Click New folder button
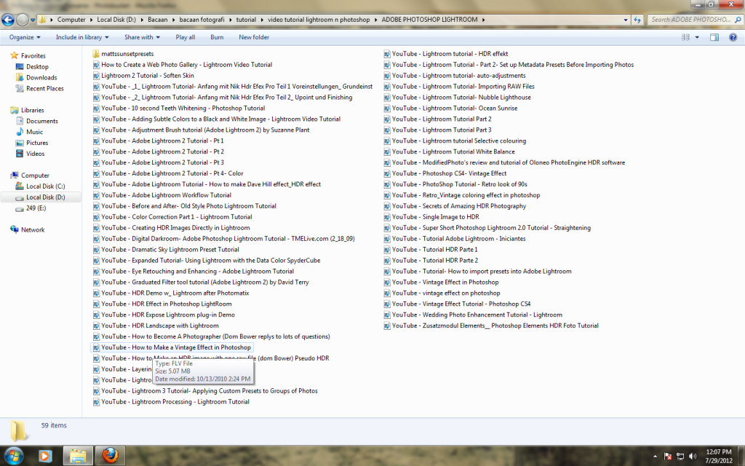The height and width of the screenshot is (466, 745). click(x=254, y=37)
